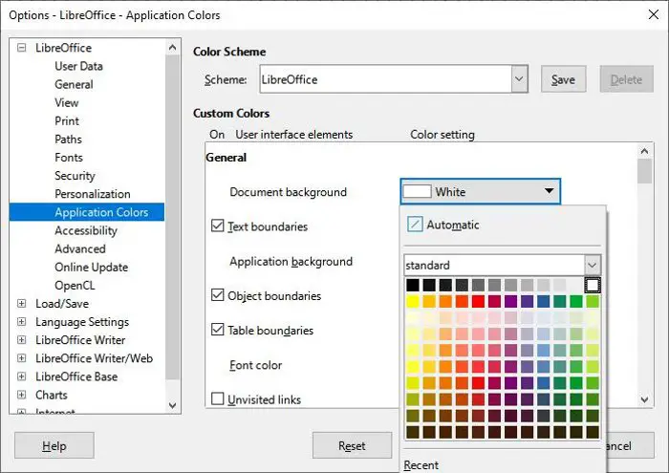This screenshot has height=473, width=669.
Task: Click the Automatic color option label
Action: [453, 225]
